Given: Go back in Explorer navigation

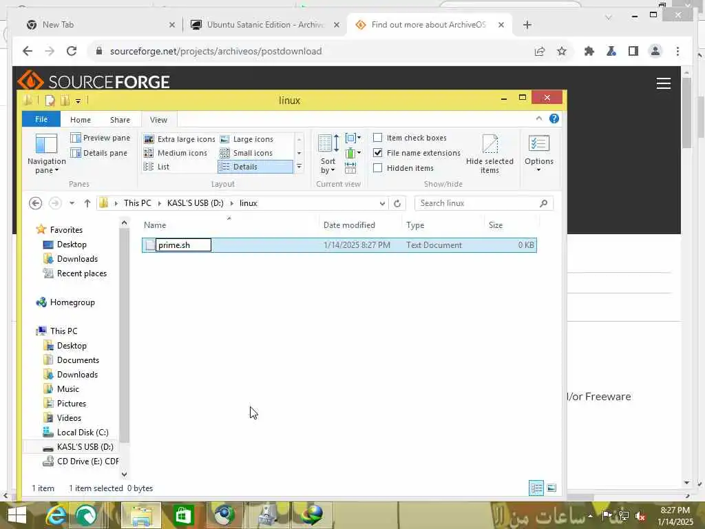Looking at the screenshot, I should [36, 203].
